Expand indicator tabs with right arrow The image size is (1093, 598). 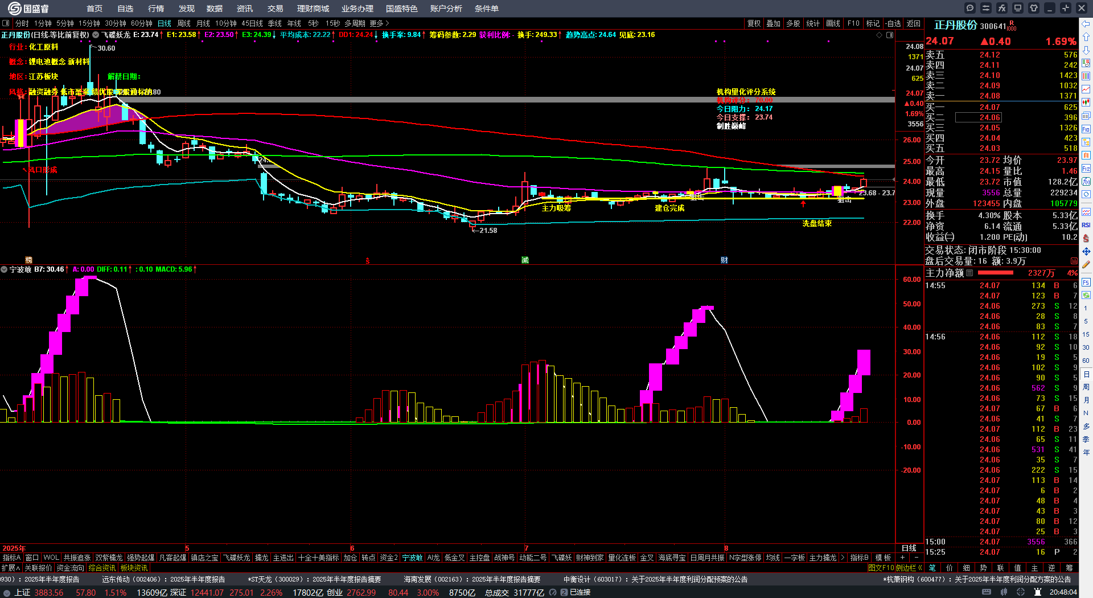click(843, 558)
